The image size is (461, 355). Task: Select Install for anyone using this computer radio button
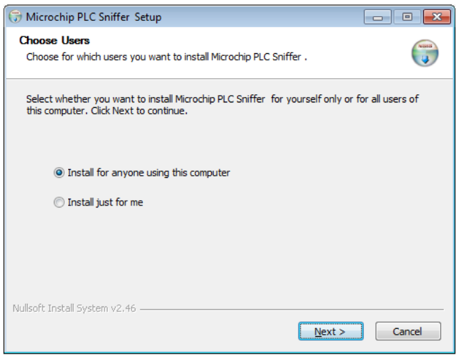59,173
